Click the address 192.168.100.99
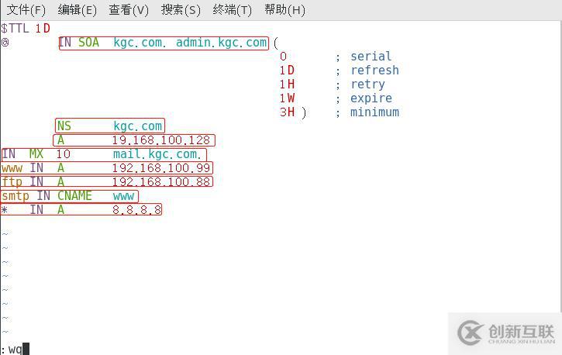Image resolution: width=562 pixels, height=355 pixels. coord(161,168)
